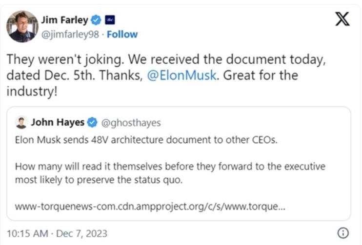Open Jim Farley's profile photo

(22, 26)
